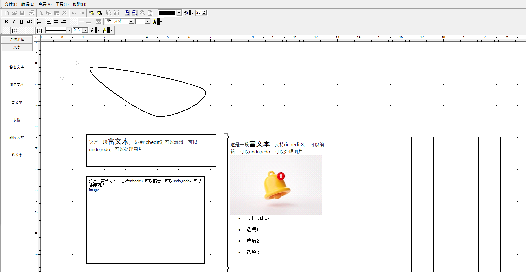The width and height of the screenshot is (526, 272).
Task: Click the Send to back icon
Action: tap(99, 13)
